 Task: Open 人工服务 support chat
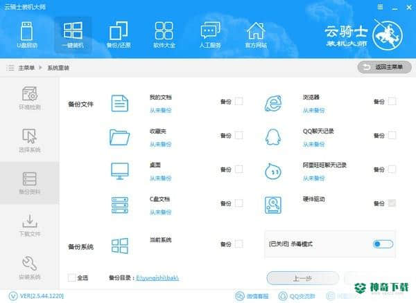[x=210, y=35]
